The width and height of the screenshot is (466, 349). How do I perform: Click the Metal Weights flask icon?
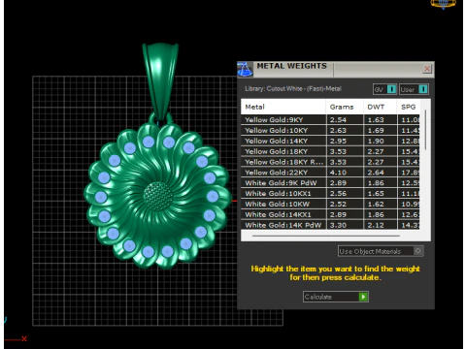pos(245,70)
